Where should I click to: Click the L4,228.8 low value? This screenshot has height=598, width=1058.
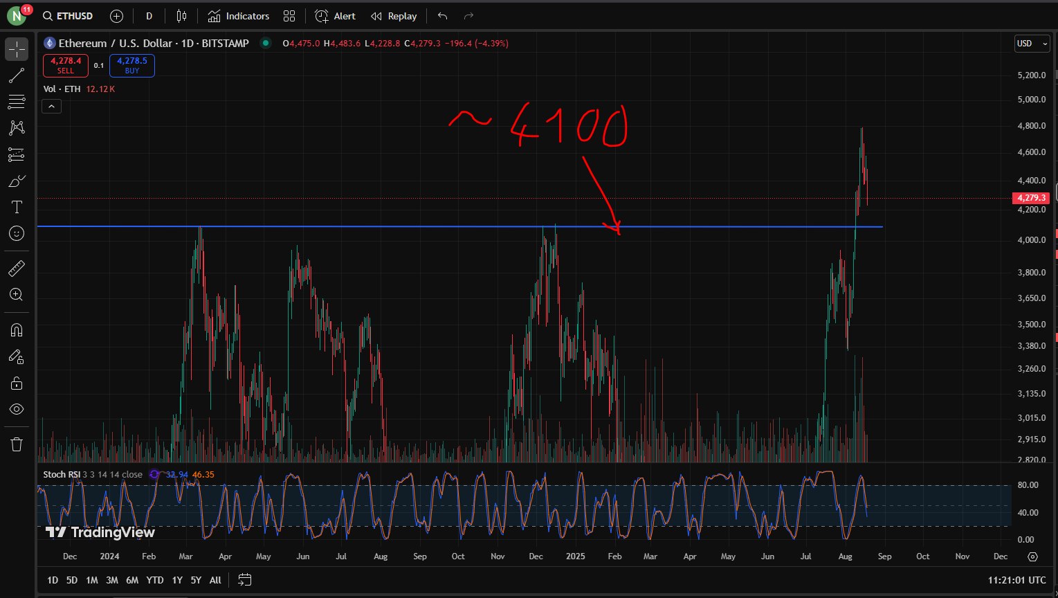pyautogui.click(x=381, y=43)
